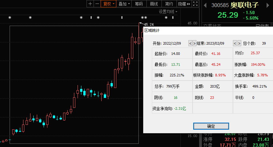This screenshot has width=273, height=147.
Task: Click 板块涨跌幅 value 8.95%
Action: (220, 75)
